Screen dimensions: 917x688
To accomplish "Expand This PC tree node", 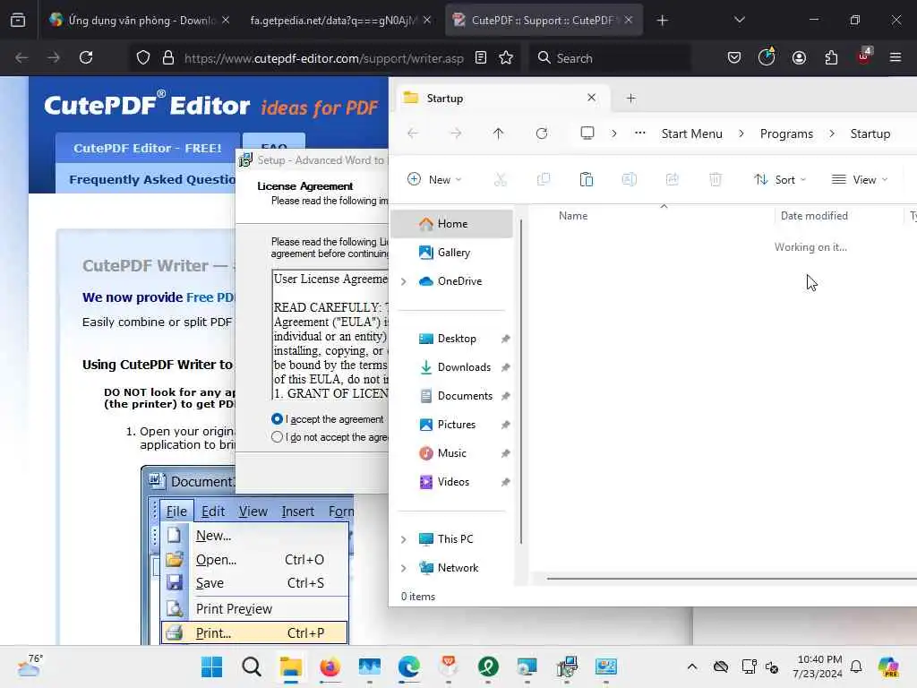I will 404,539.
